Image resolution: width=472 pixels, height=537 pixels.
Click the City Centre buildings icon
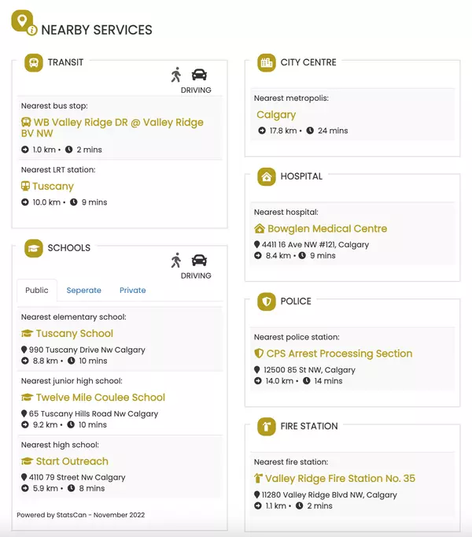point(267,63)
